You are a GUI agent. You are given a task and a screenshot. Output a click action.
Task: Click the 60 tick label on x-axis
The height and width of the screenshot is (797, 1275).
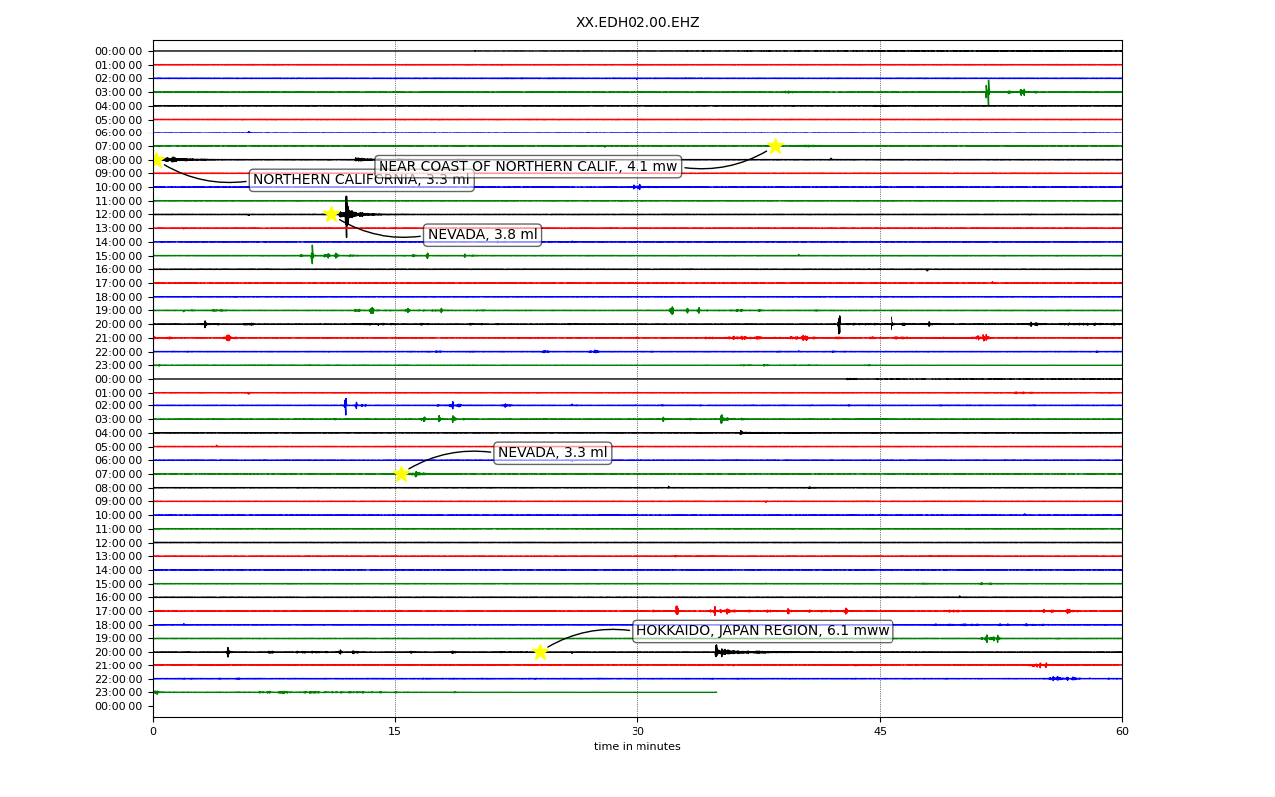click(1122, 732)
